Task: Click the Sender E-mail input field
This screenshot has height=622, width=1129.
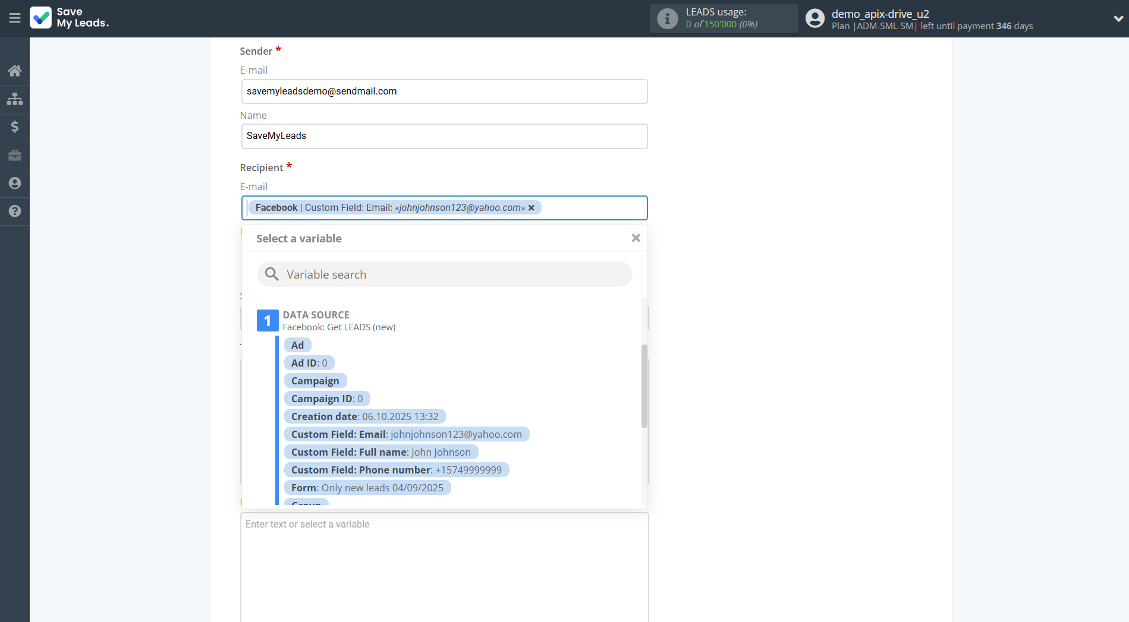Action: [444, 91]
